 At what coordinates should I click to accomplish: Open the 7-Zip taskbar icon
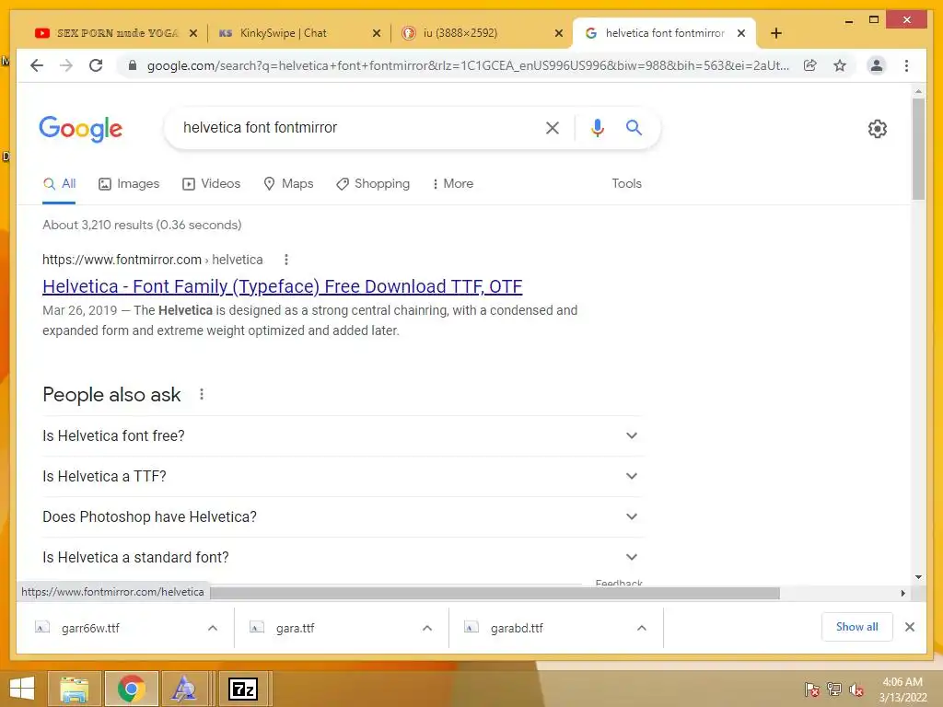(243, 689)
